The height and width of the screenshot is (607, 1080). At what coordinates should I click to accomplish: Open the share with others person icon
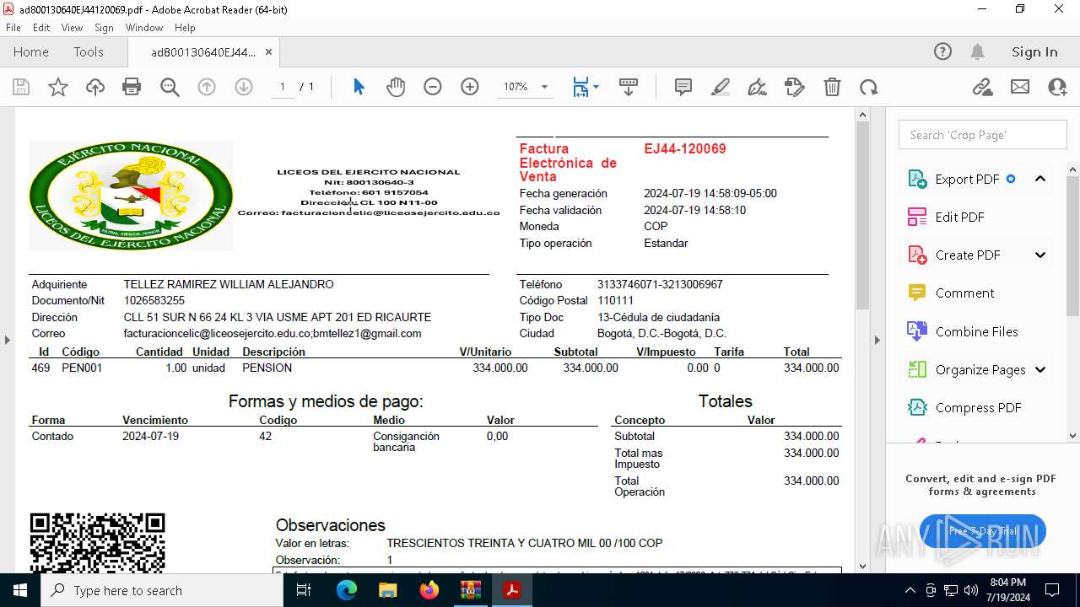[1057, 87]
